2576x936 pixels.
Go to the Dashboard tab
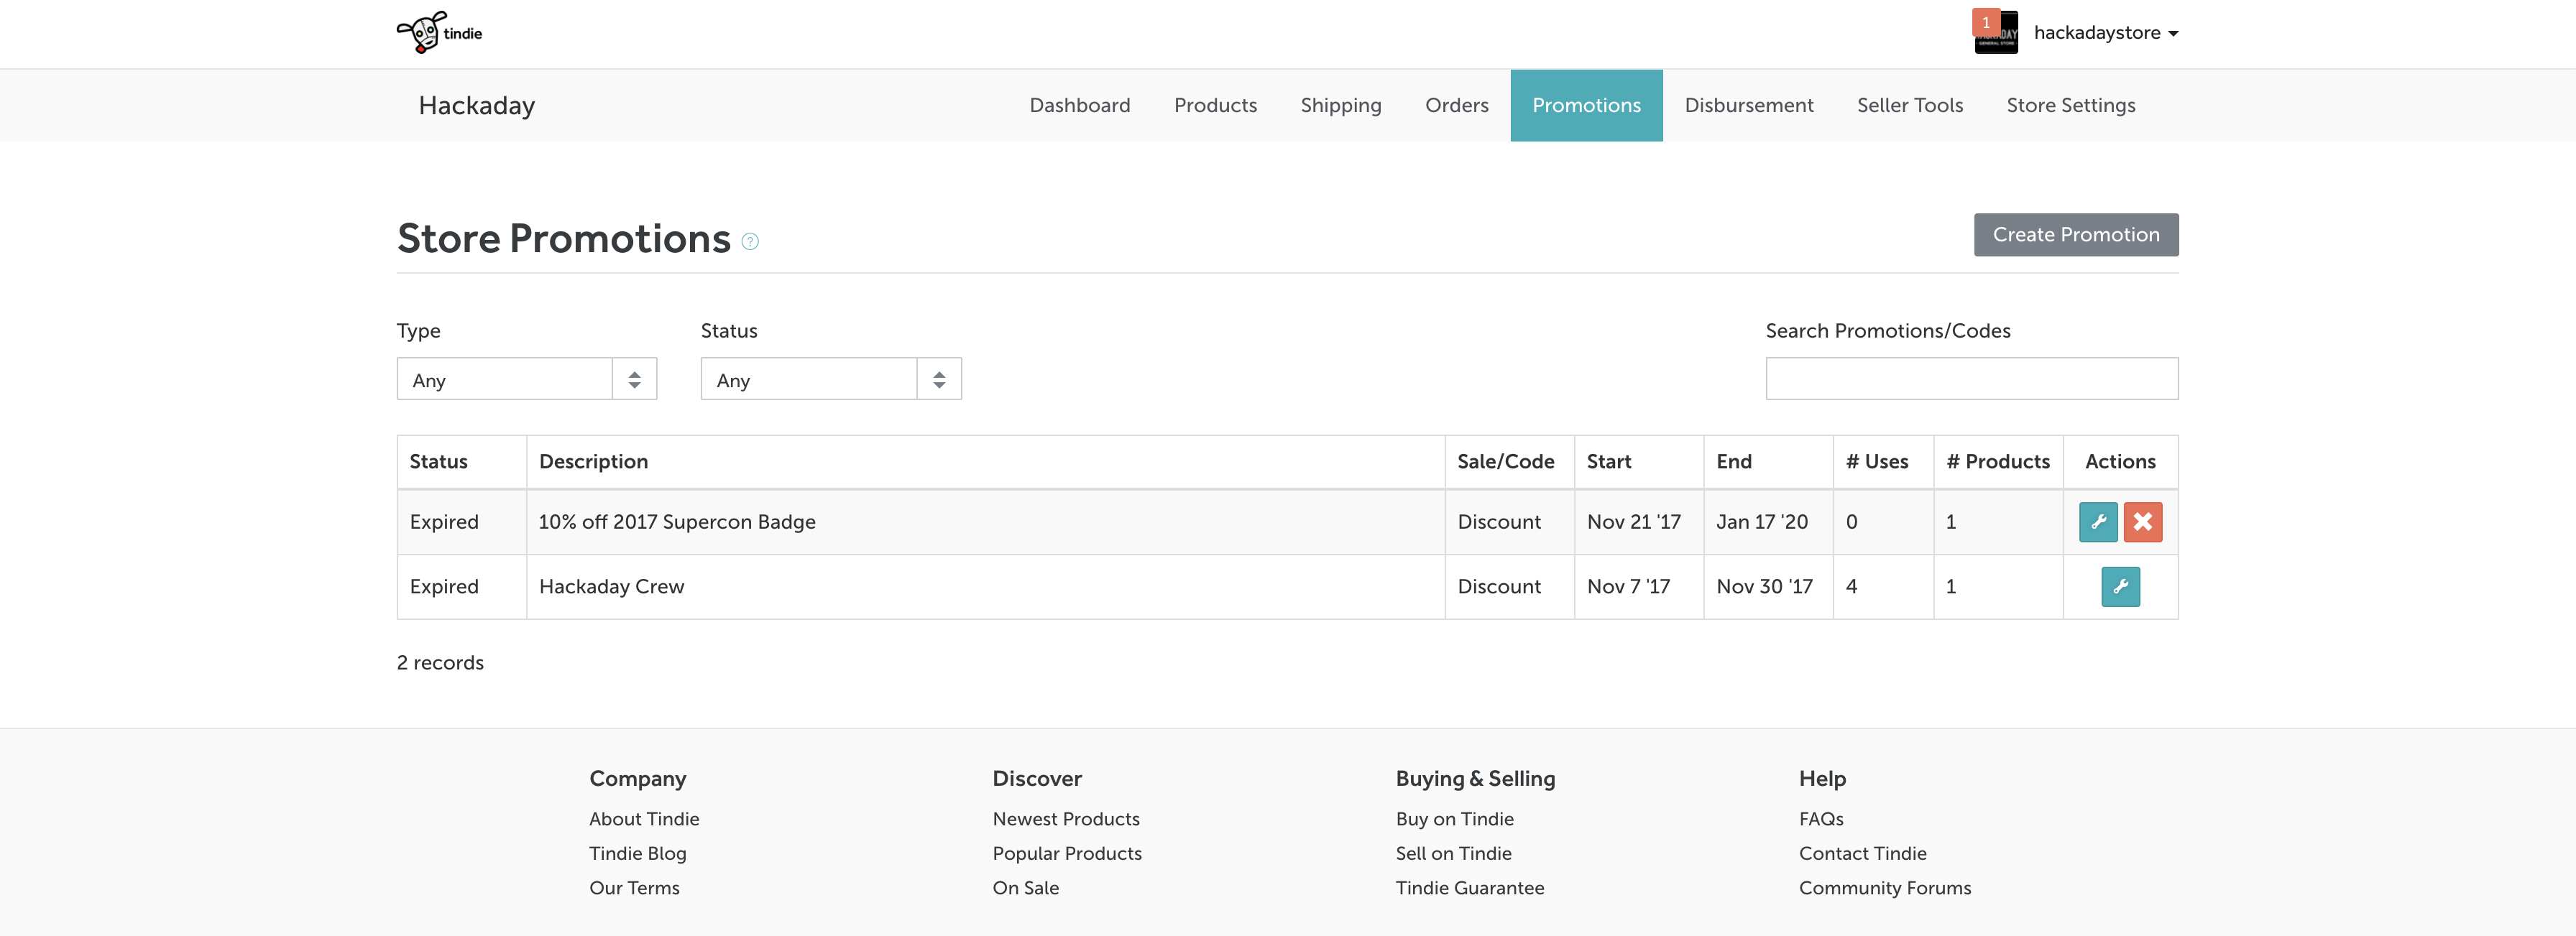[1079, 106]
